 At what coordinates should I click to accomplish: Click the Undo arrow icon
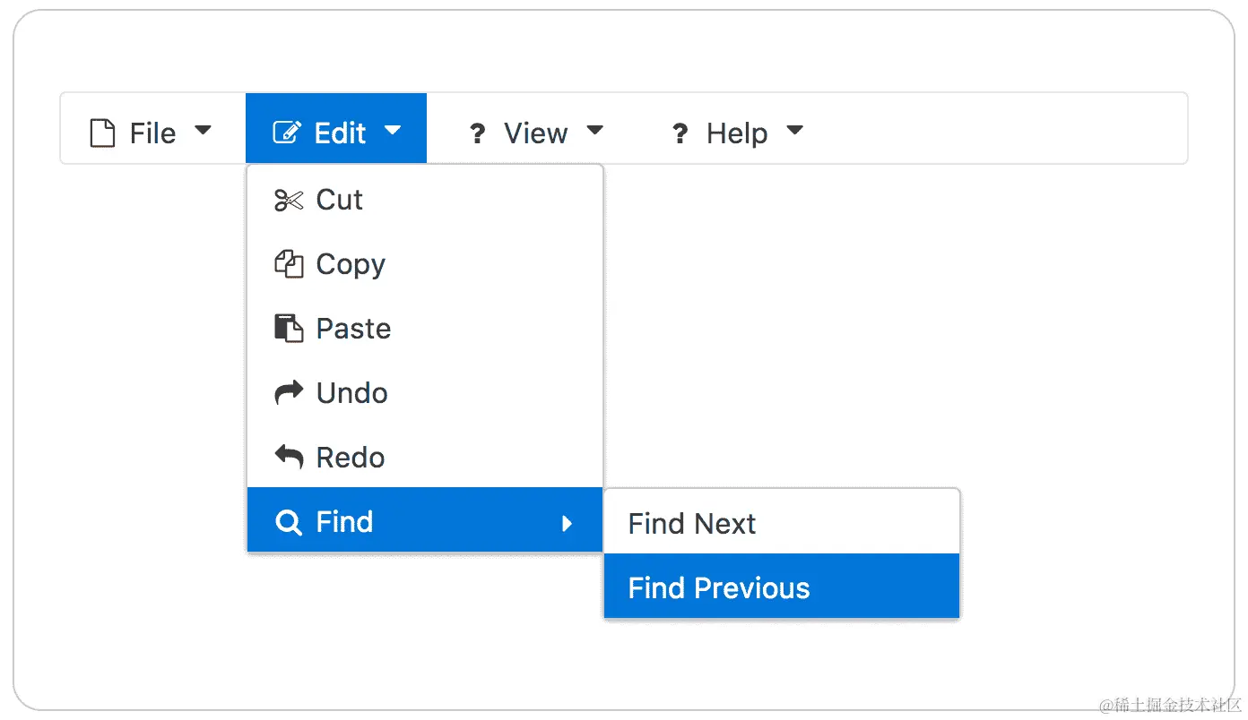click(x=289, y=393)
